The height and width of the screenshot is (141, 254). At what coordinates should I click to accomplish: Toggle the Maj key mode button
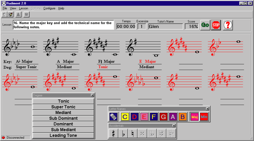tap(194, 117)
